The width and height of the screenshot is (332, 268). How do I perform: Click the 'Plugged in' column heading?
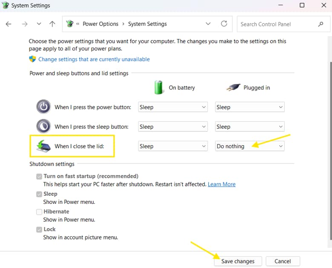pos(257,87)
